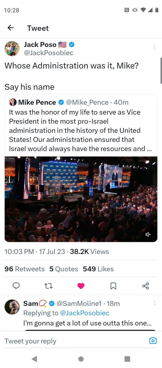
Task: Unmute the video with the speaker icon
Action: click(148, 234)
